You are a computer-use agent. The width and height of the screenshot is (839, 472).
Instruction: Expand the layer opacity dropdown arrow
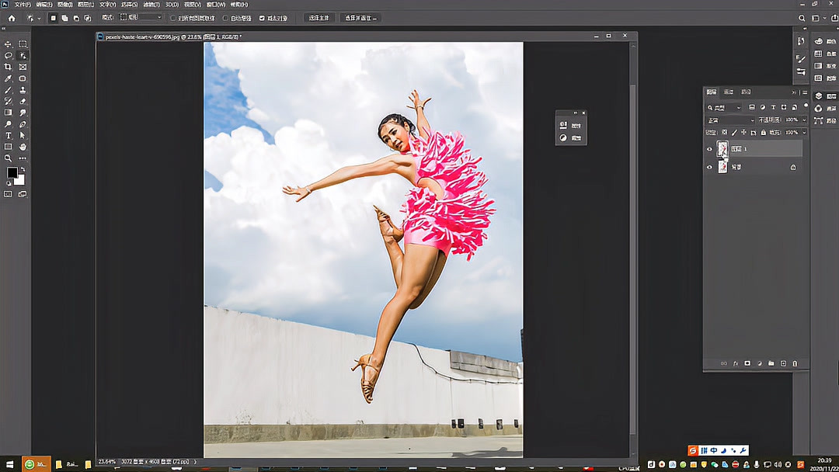pos(803,120)
